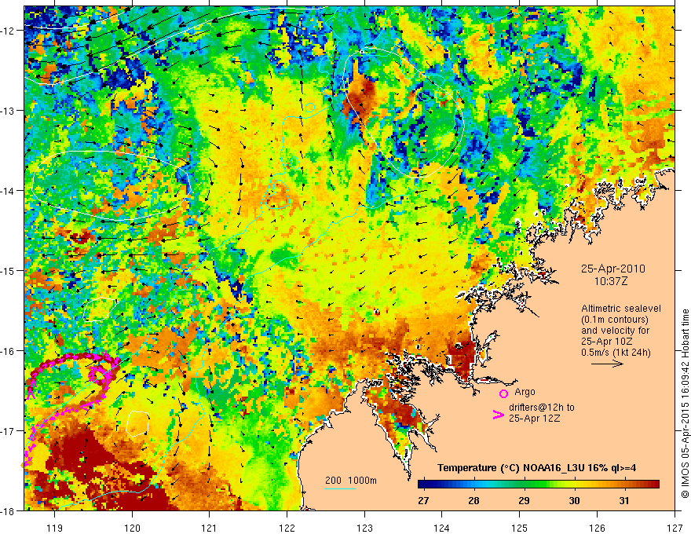Click the '0.5m/s (1kt 24h)' scale text
Image resolution: width=691 pixels, height=534 pixels.
[616, 353]
